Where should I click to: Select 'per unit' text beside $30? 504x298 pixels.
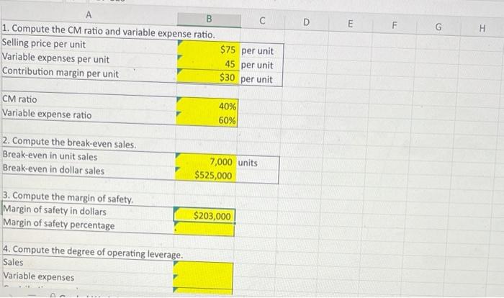[256, 79]
